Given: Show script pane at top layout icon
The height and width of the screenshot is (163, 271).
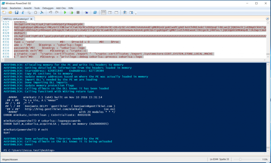Looking at the screenshot, I should [x=103, y=12].
